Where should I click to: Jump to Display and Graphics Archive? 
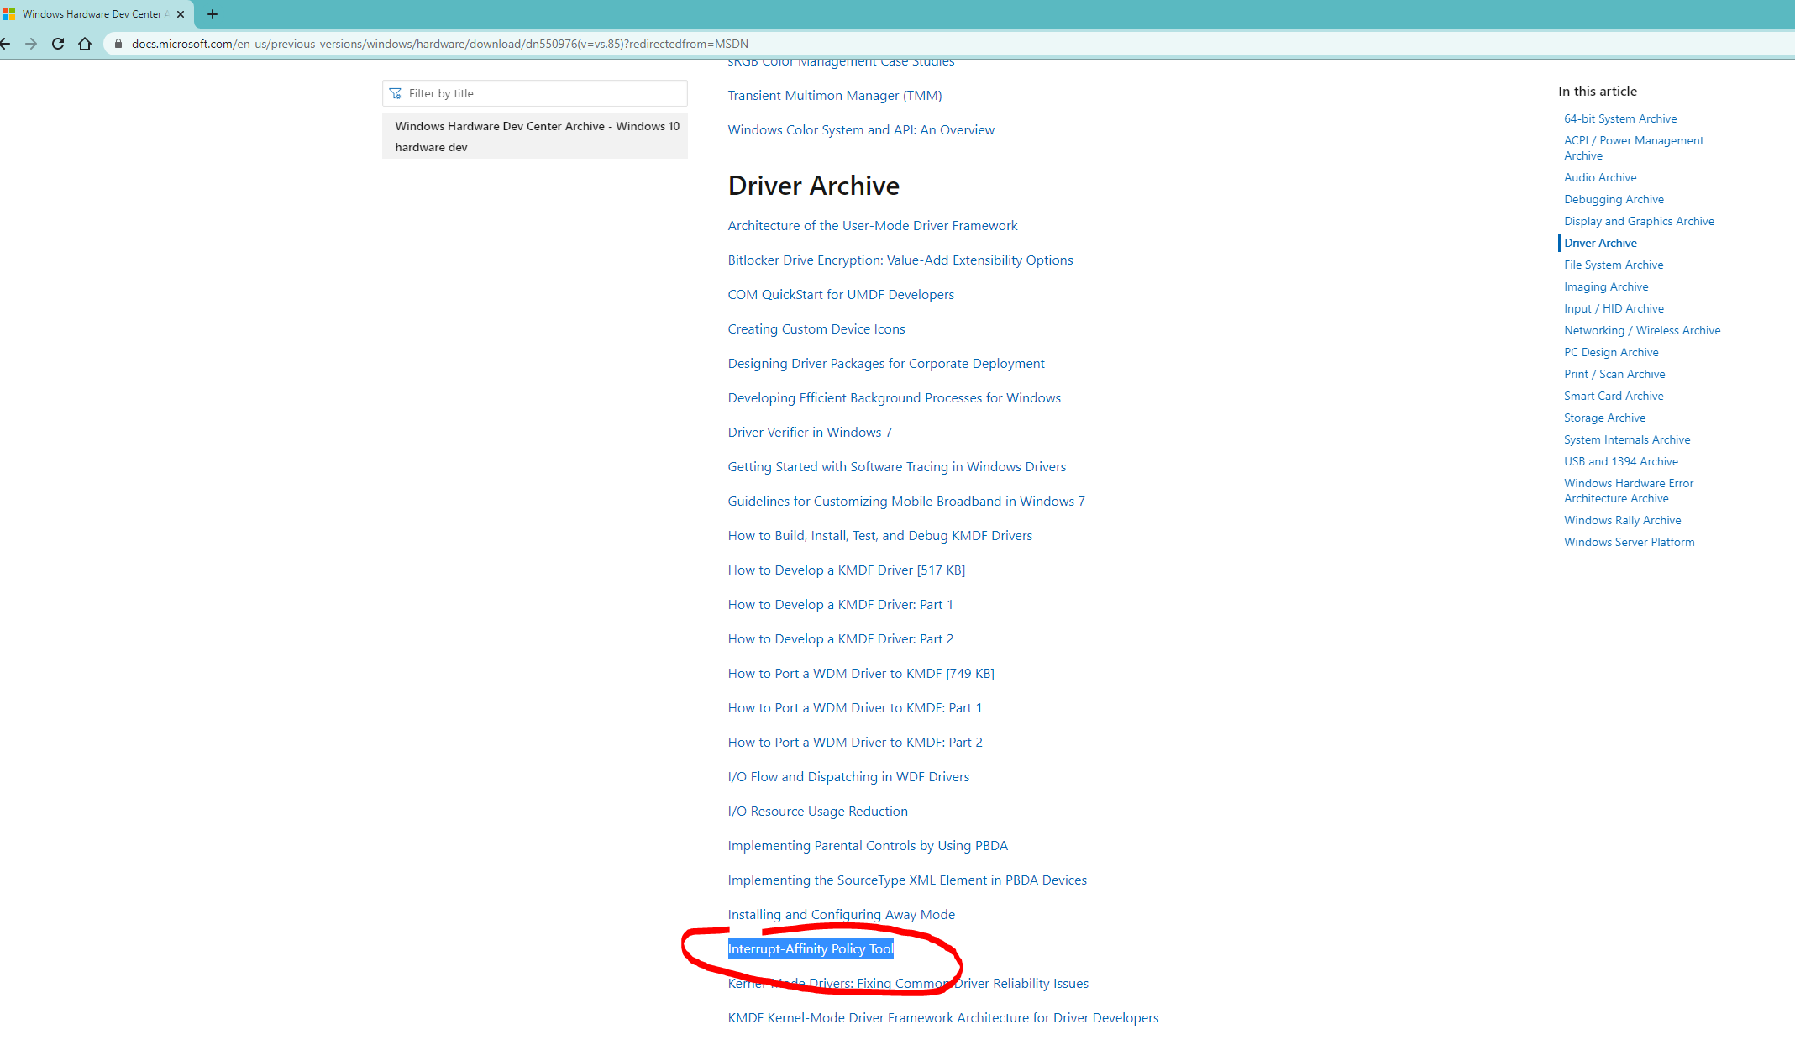click(x=1639, y=222)
